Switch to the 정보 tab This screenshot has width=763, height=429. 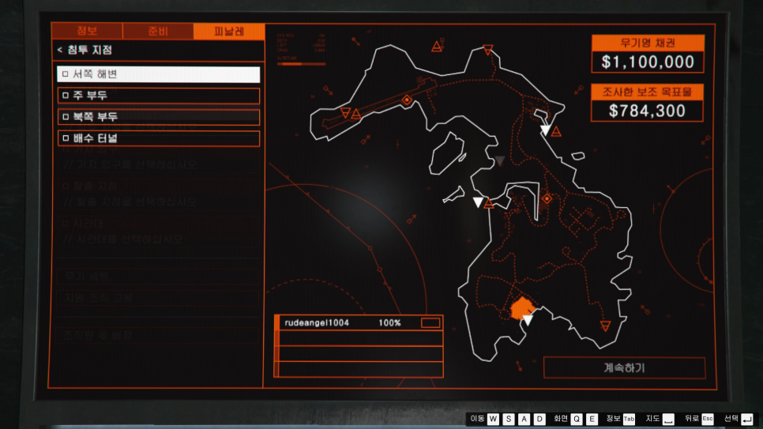[x=87, y=31]
